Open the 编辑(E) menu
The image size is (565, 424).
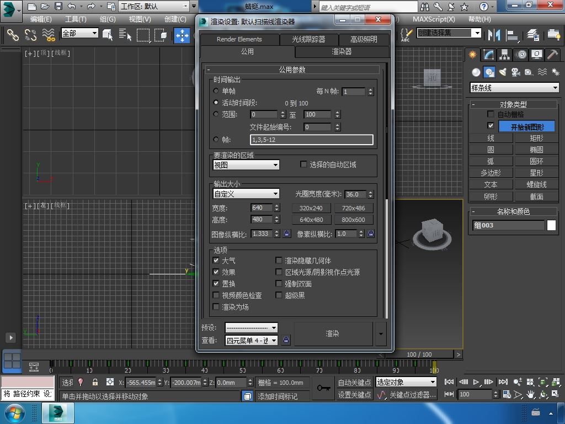click(x=41, y=19)
